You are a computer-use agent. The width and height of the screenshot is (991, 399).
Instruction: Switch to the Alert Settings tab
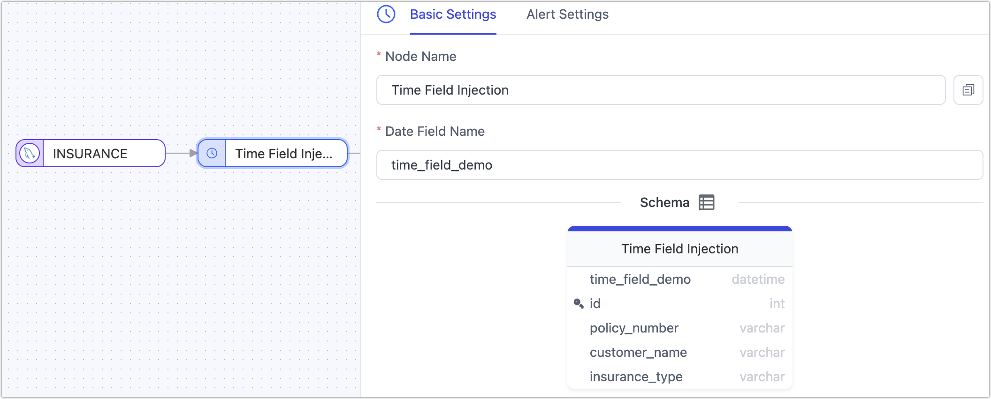[567, 15]
